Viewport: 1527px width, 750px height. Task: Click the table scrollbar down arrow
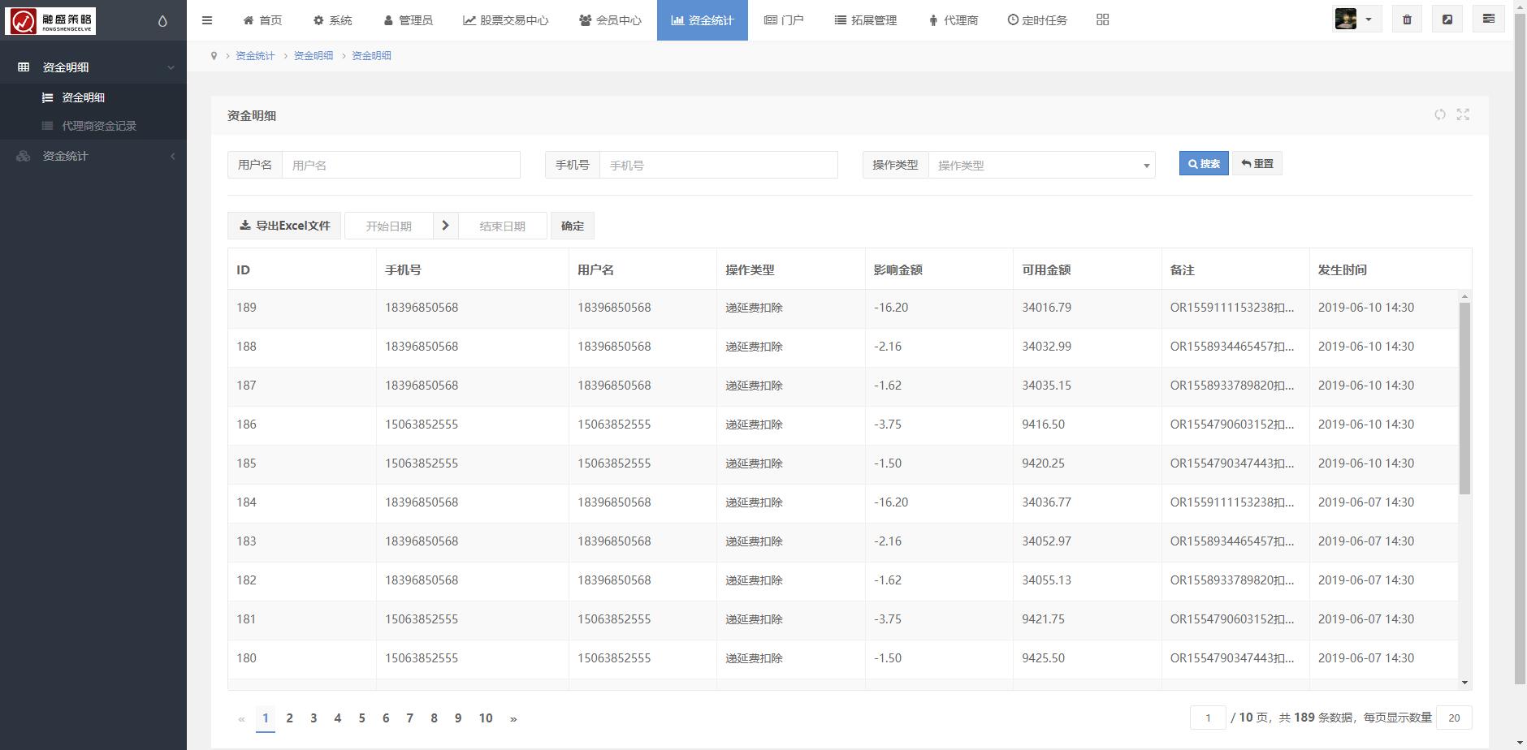click(1464, 683)
